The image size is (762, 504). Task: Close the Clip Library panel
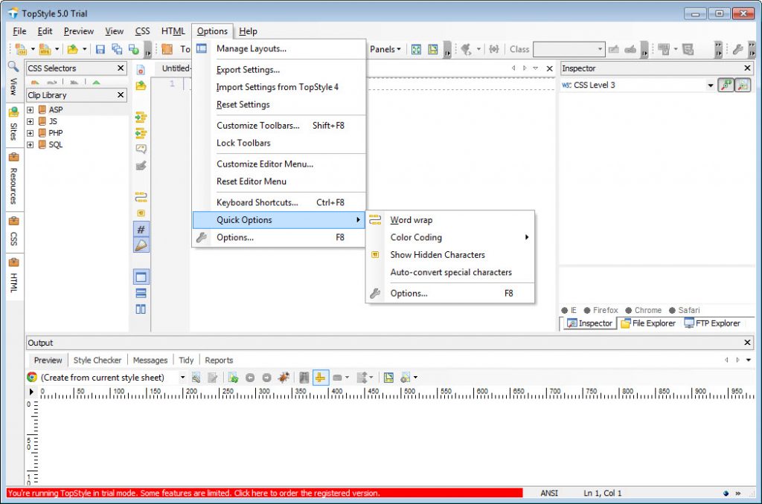point(121,94)
